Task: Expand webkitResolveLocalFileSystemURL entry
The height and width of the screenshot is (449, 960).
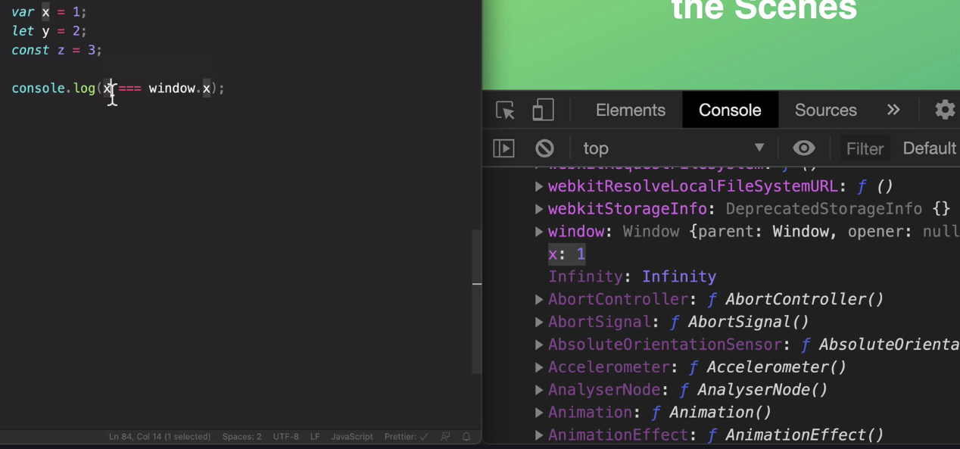Action: tap(539, 186)
